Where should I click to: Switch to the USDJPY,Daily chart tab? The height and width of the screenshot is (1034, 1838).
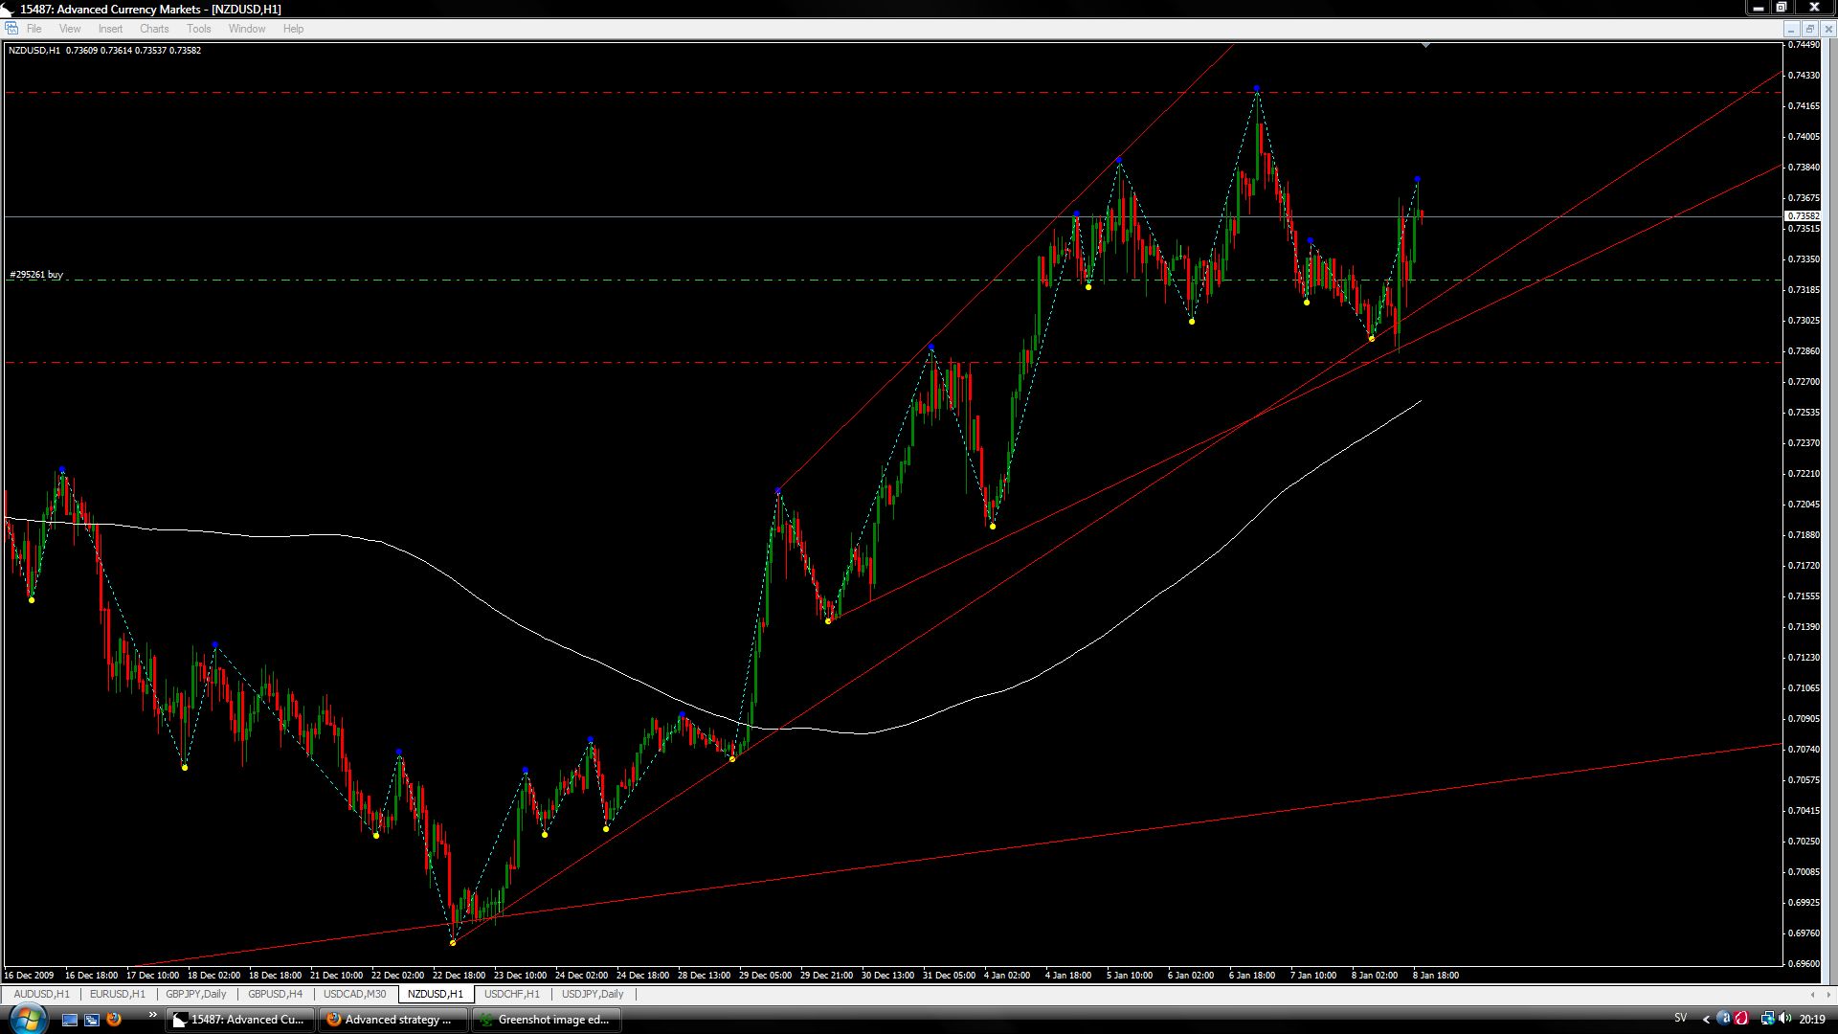click(x=593, y=994)
